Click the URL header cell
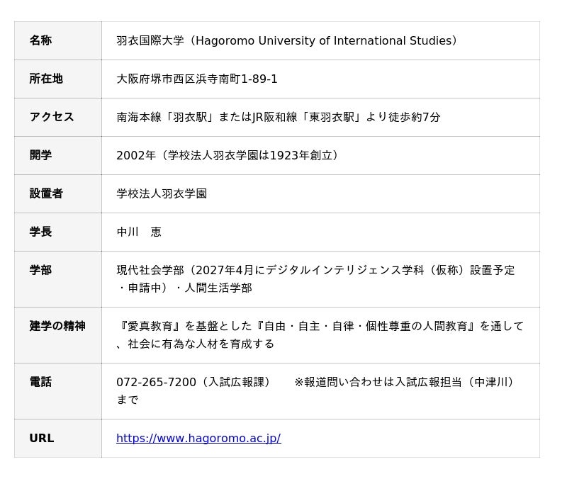 point(58,439)
